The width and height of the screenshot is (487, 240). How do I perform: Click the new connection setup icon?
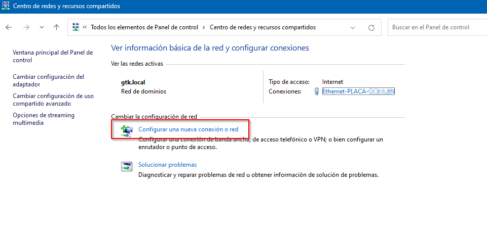coord(127,131)
